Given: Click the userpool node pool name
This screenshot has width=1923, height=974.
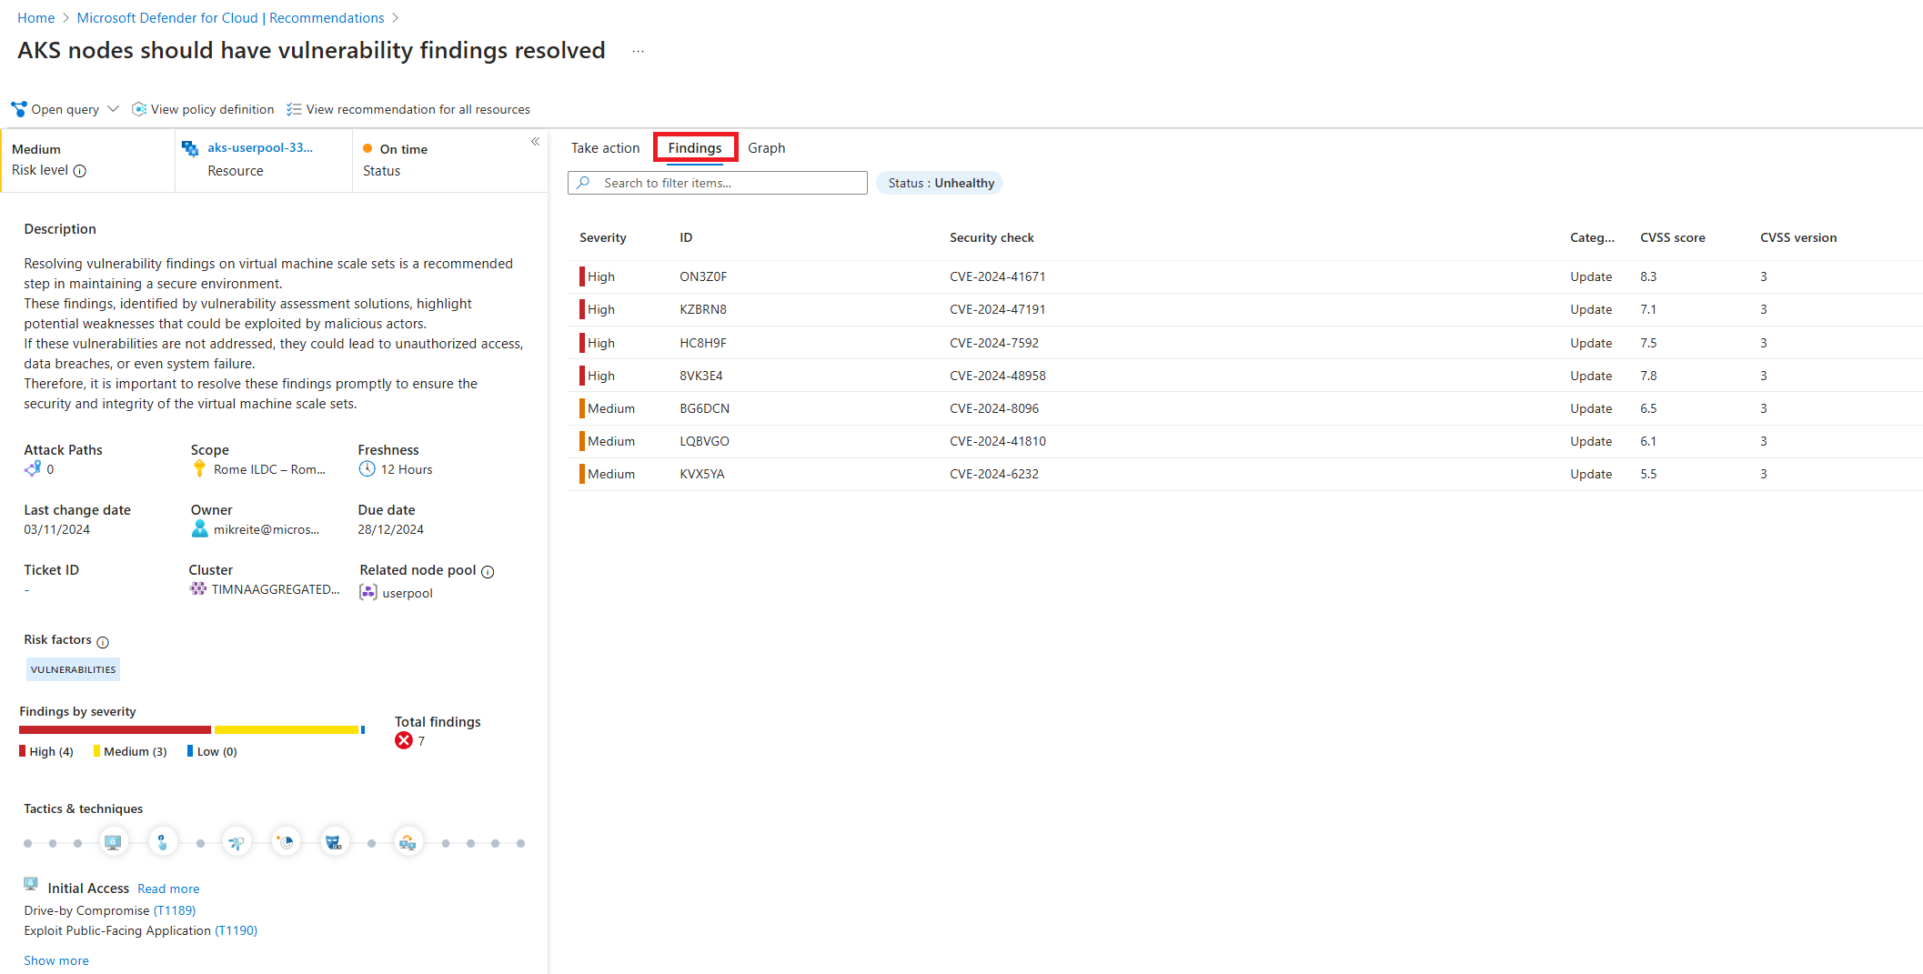Looking at the screenshot, I should [408, 593].
